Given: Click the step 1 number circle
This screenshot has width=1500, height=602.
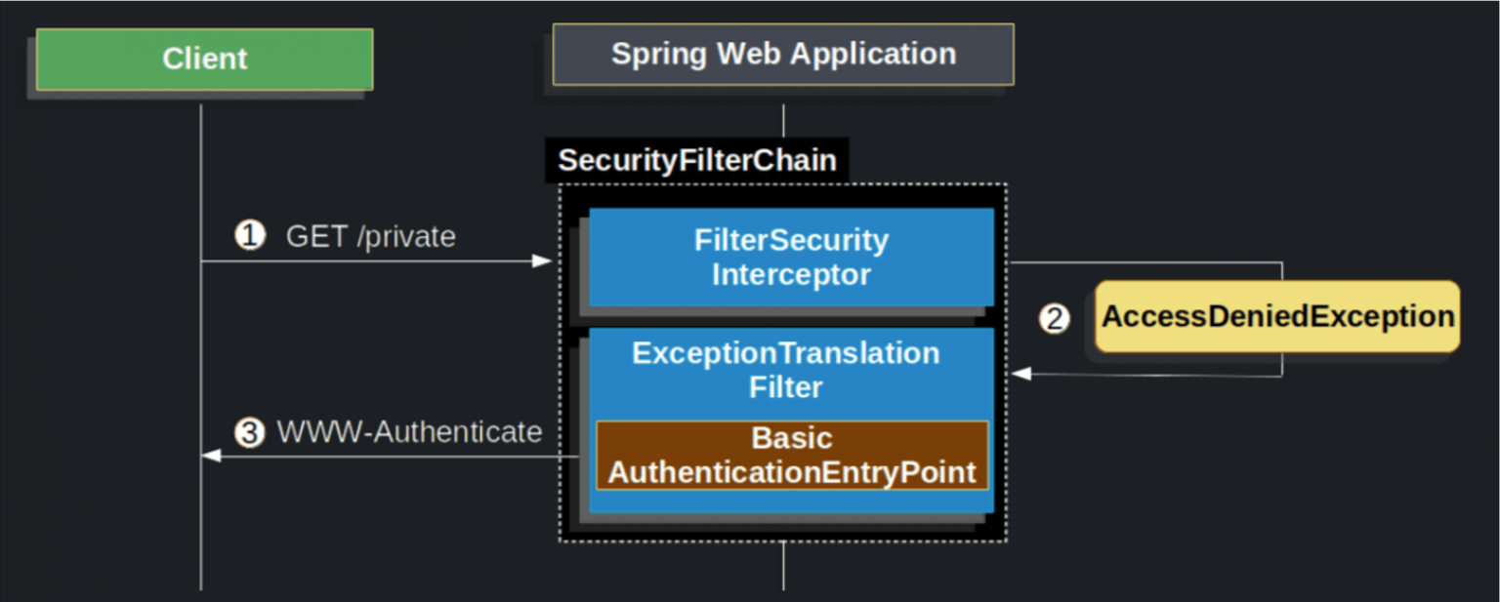Looking at the screenshot, I should click(250, 236).
